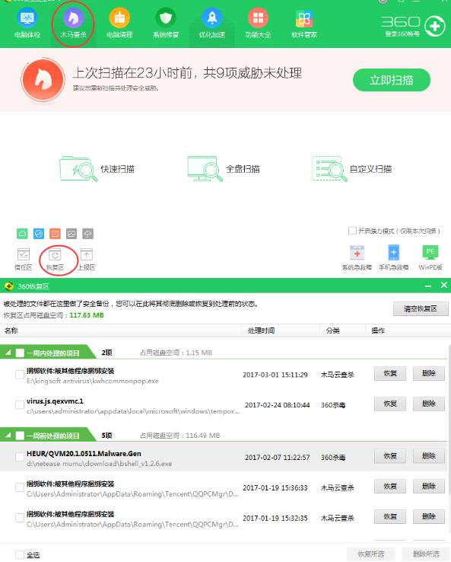This screenshot has height=562, width=451.
Task: Switch to the 软件管家 tab
Action: pyautogui.click(x=304, y=24)
